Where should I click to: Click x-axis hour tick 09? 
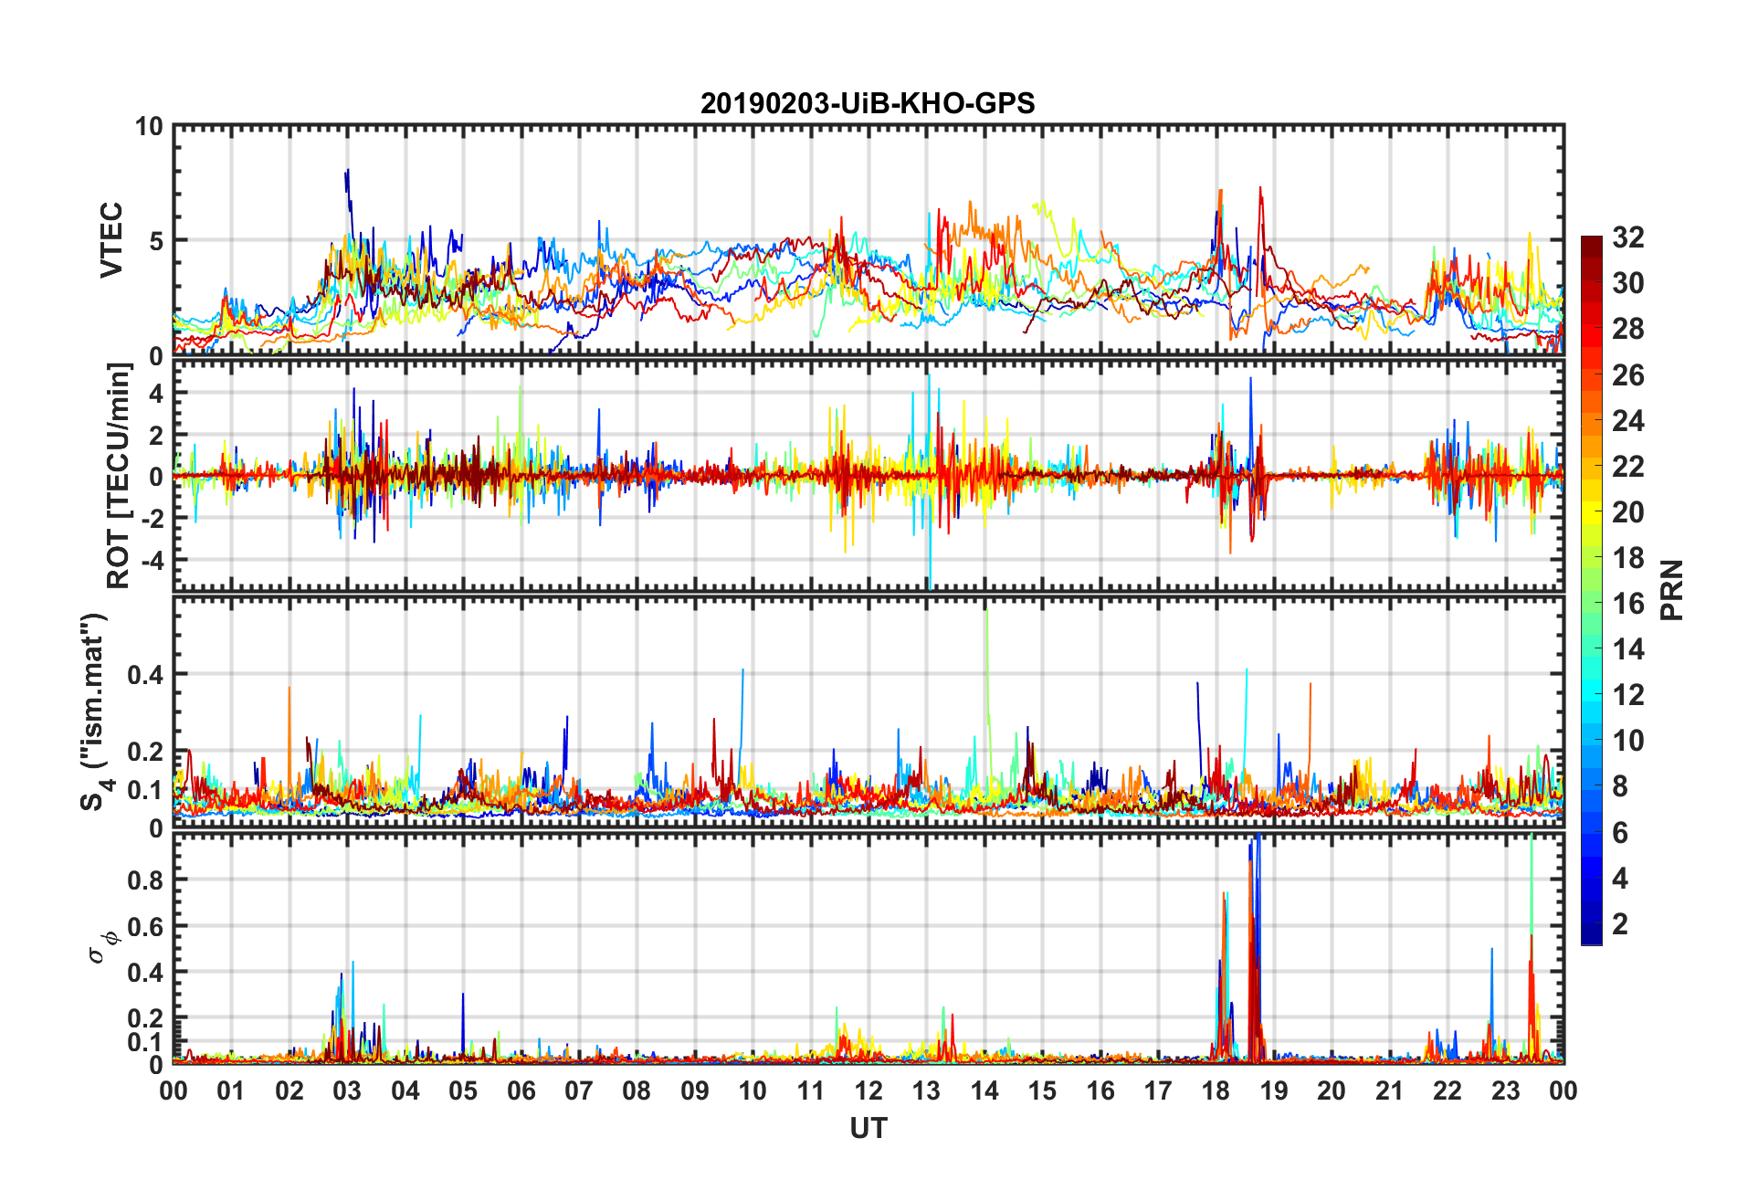(x=695, y=1090)
